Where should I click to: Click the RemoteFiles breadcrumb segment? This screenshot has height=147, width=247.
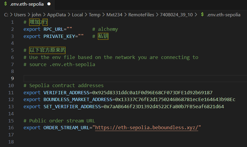click(141, 15)
